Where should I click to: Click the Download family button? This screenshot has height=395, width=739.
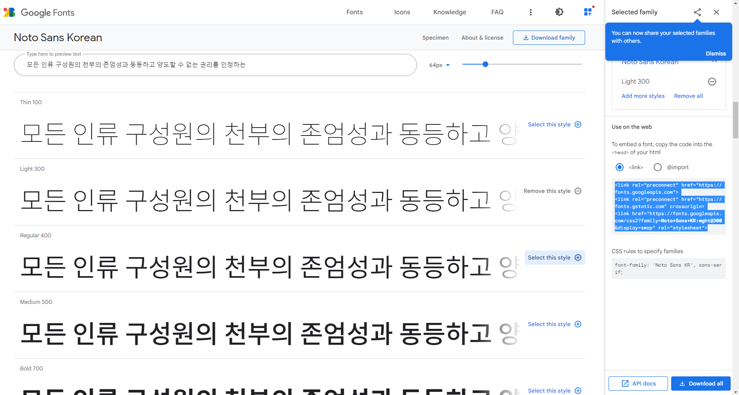549,38
